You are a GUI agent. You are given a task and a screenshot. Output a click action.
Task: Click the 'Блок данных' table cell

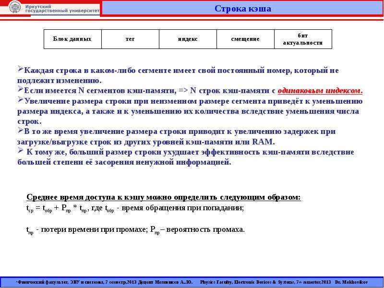(x=72, y=39)
